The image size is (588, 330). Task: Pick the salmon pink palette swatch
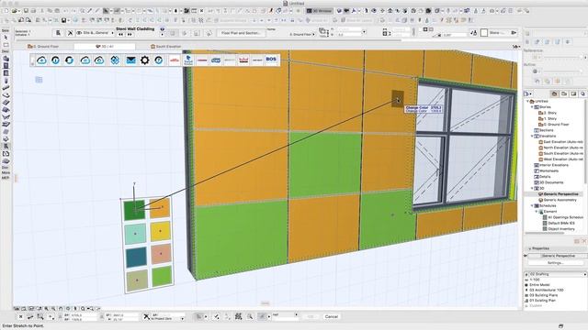coord(162,254)
